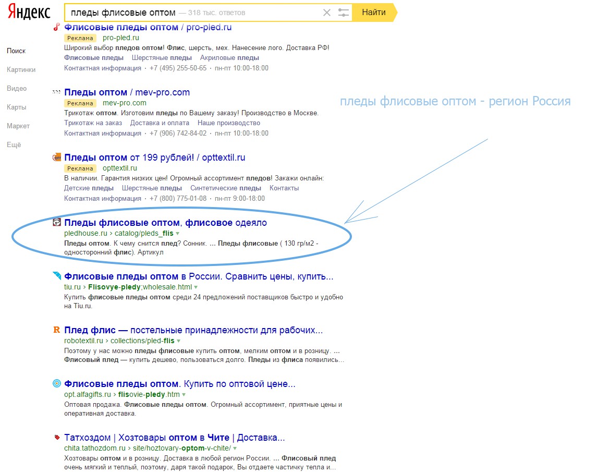Open result Флисовые пледы оптом / pro-pled.ru
Screen dimensions: 610x472
pyautogui.click(x=148, y=27)
